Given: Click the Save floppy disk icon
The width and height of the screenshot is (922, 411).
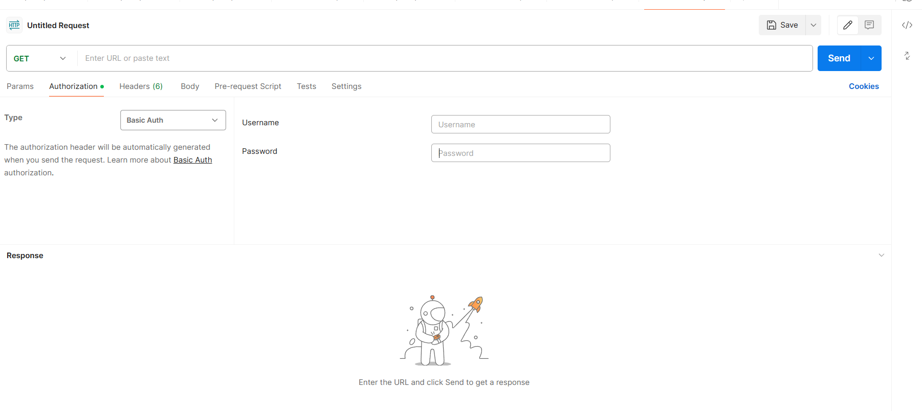Looking at the screenshot, I should [772, 25].
